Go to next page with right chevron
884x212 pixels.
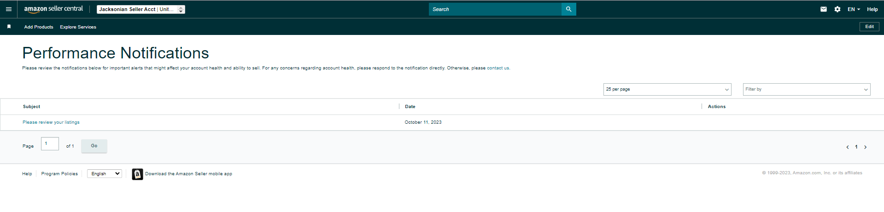coord(866,147)
